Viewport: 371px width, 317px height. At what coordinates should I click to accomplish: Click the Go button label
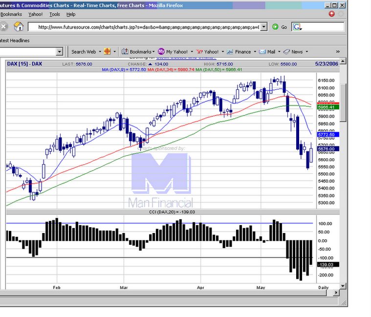(284, 27)
